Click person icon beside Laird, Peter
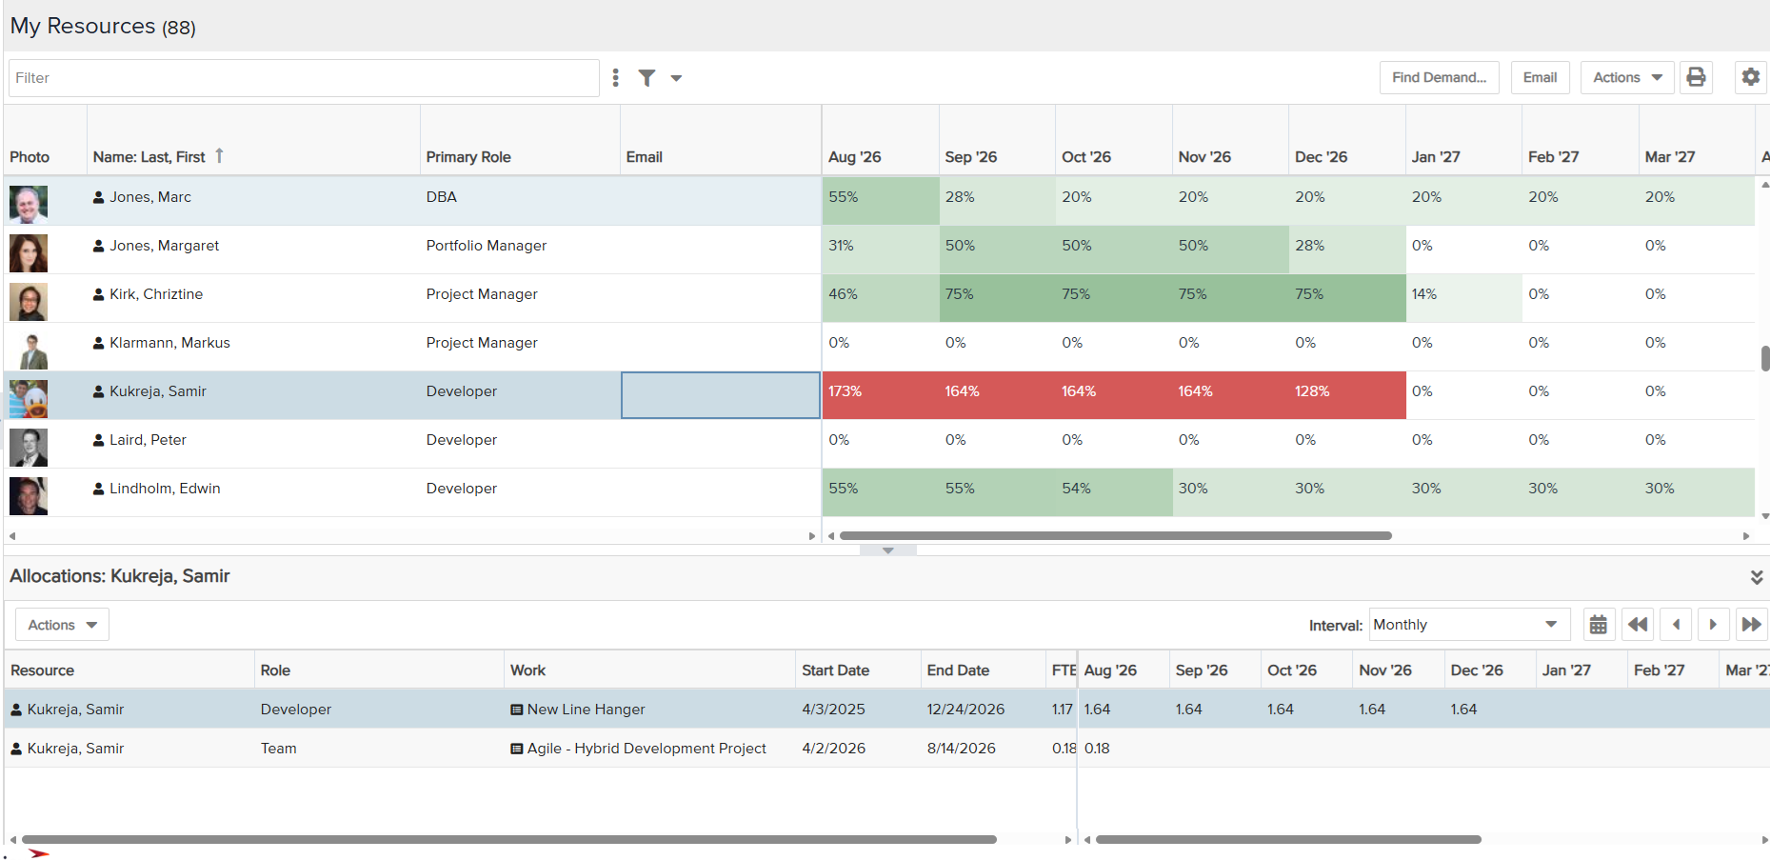 (98, 440)
